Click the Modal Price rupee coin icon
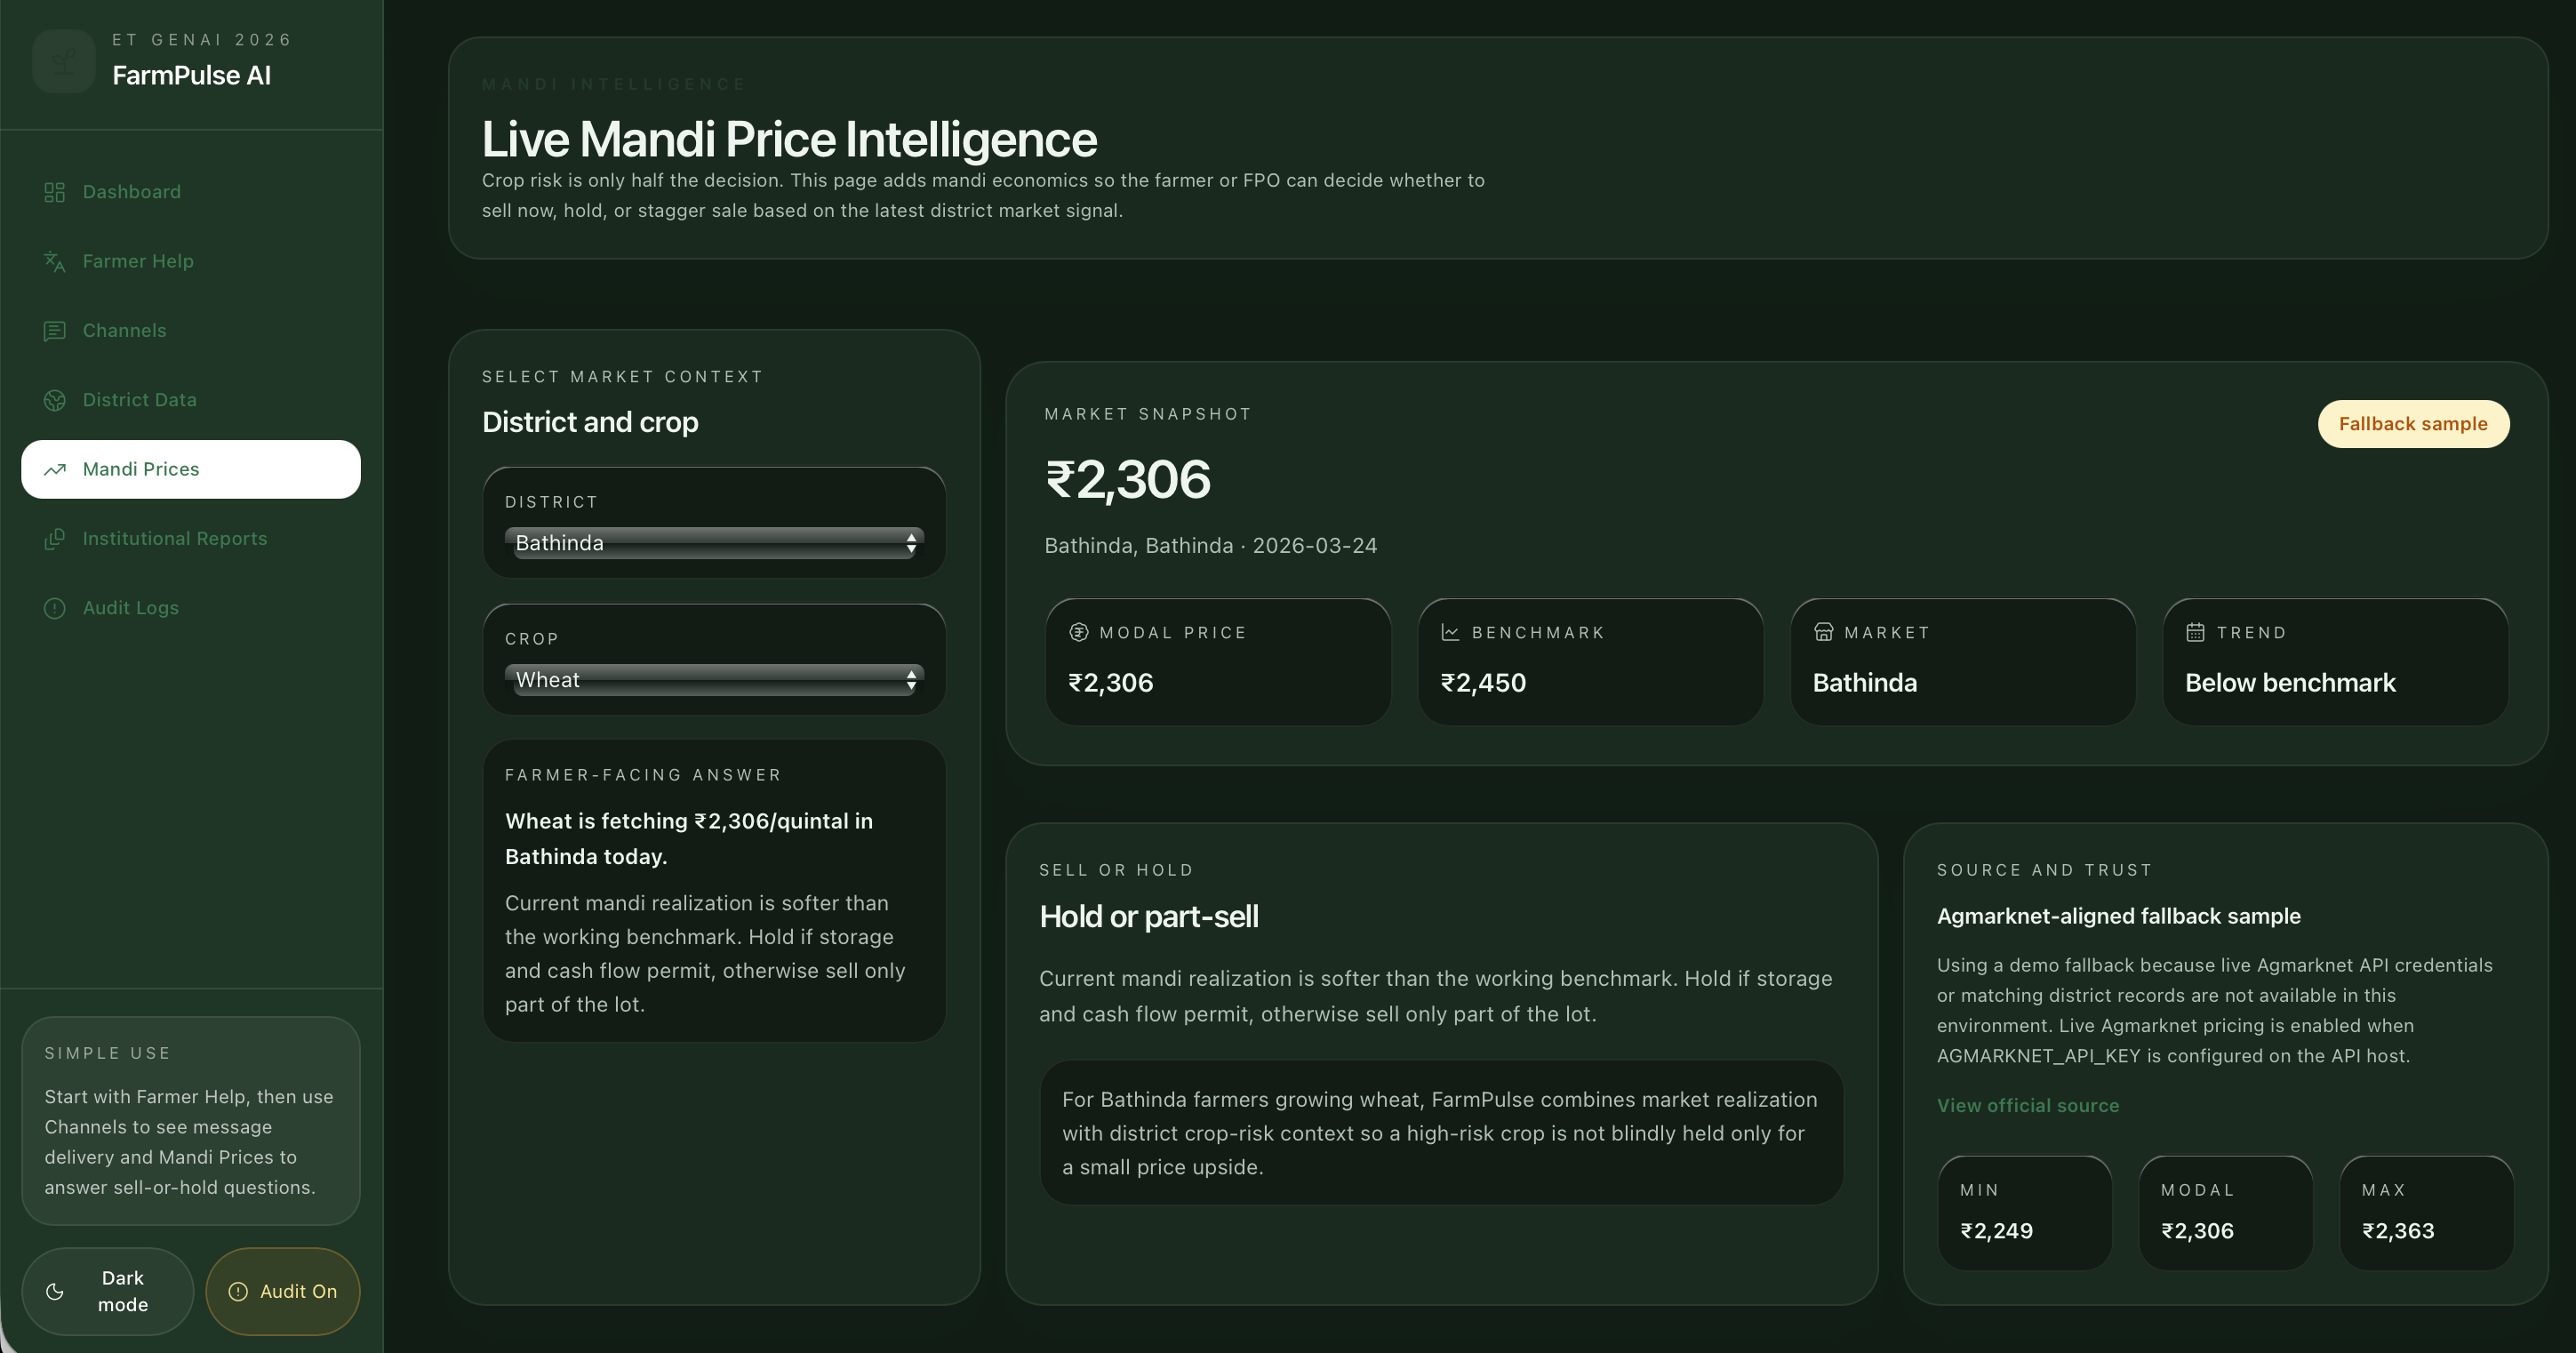This screenshot has width=2576, height=1353. click(x=1079, y=632)
